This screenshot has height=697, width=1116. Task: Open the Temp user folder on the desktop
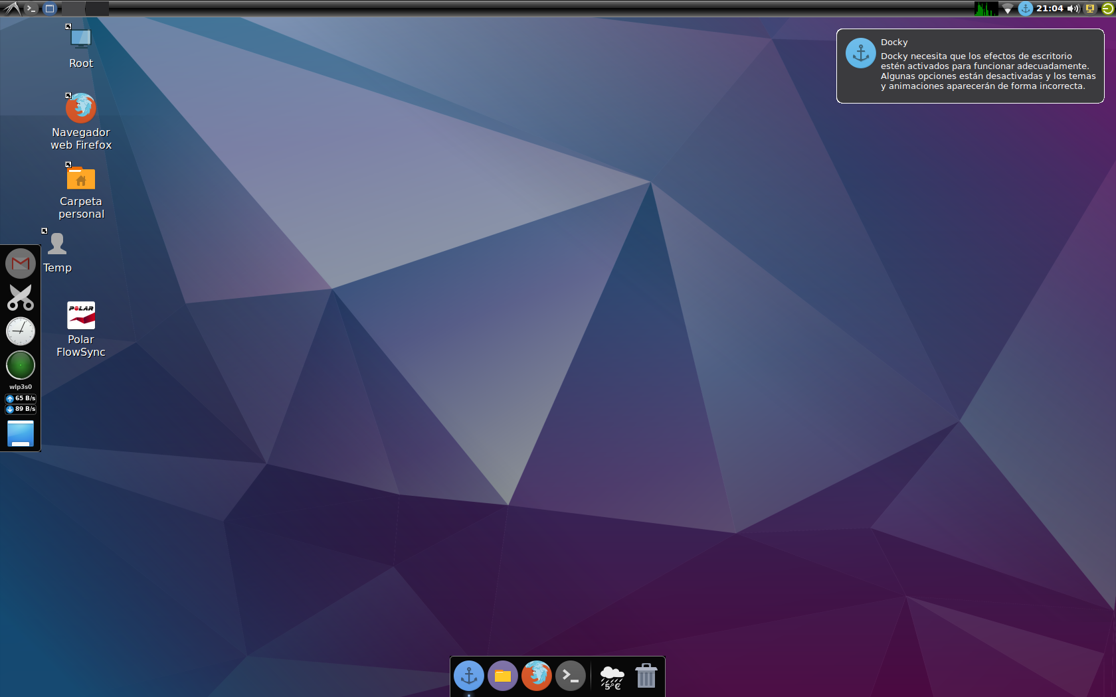57,244
